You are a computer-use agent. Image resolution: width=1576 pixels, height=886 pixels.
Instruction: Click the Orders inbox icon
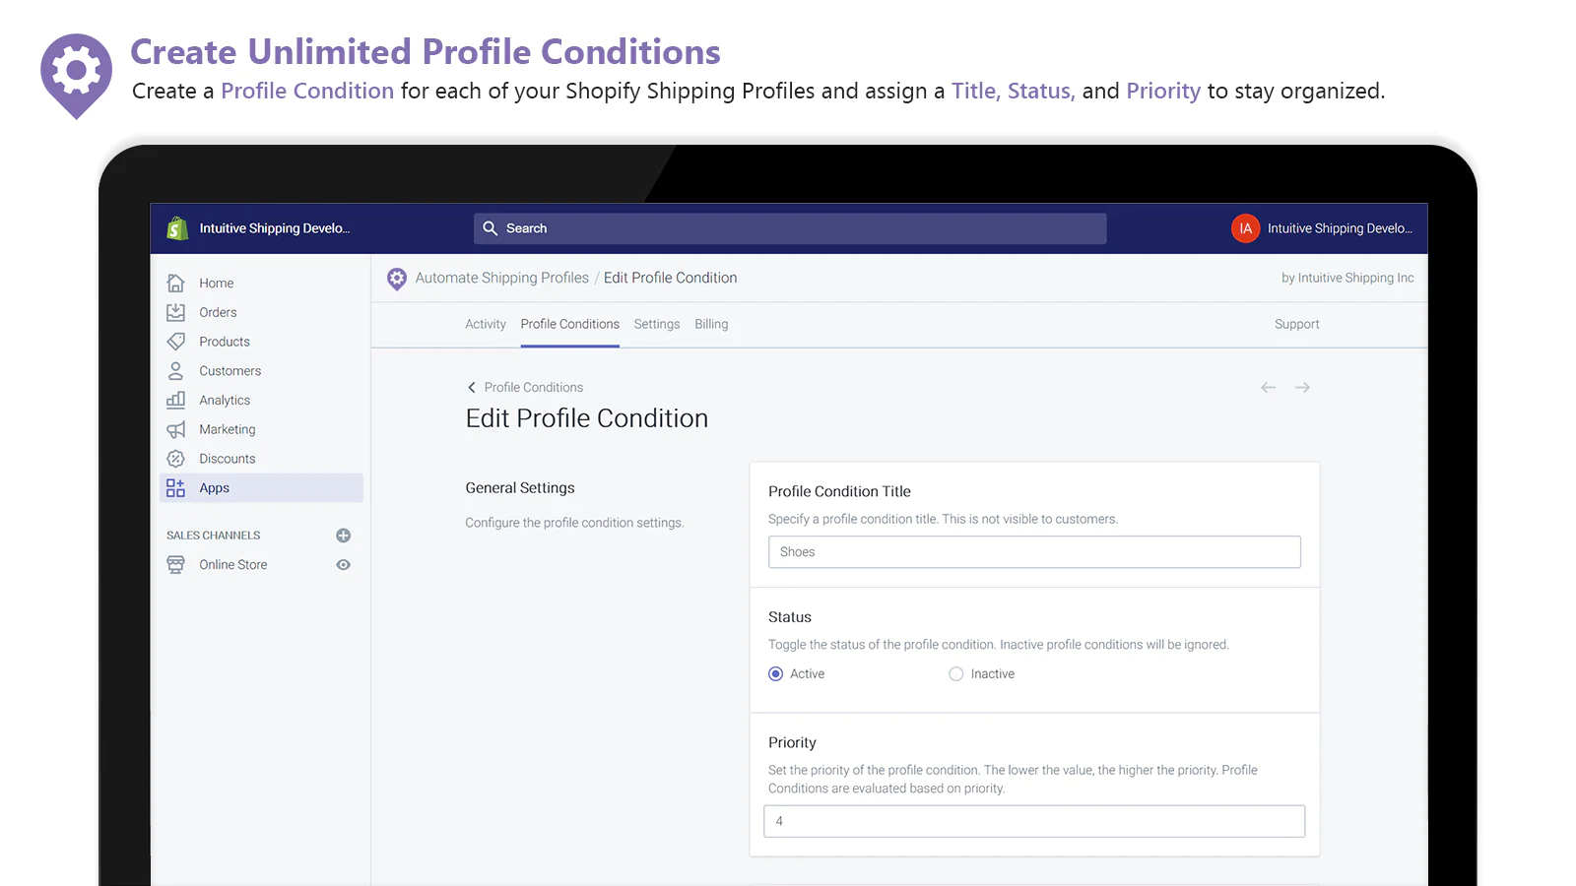click(176, 312)
